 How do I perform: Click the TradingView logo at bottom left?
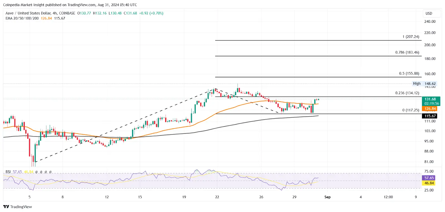coord(18,207)
